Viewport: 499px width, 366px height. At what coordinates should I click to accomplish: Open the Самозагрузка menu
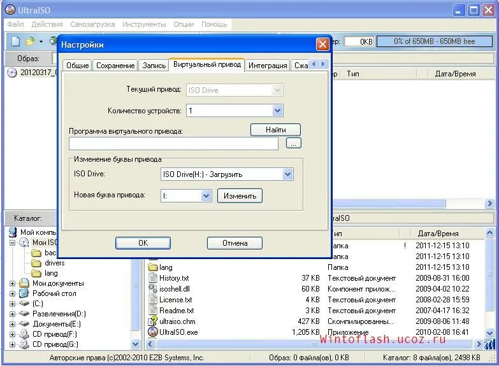tap(92, 24)
